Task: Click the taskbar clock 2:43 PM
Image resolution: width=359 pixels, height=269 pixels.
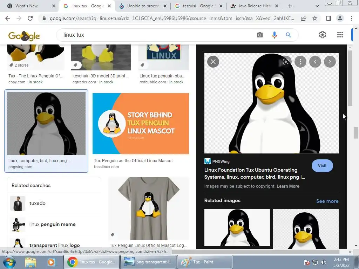Action: 341,260
